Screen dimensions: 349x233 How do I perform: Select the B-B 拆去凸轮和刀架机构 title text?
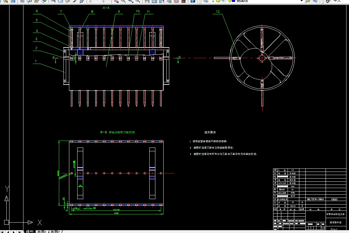coord(117,132)
